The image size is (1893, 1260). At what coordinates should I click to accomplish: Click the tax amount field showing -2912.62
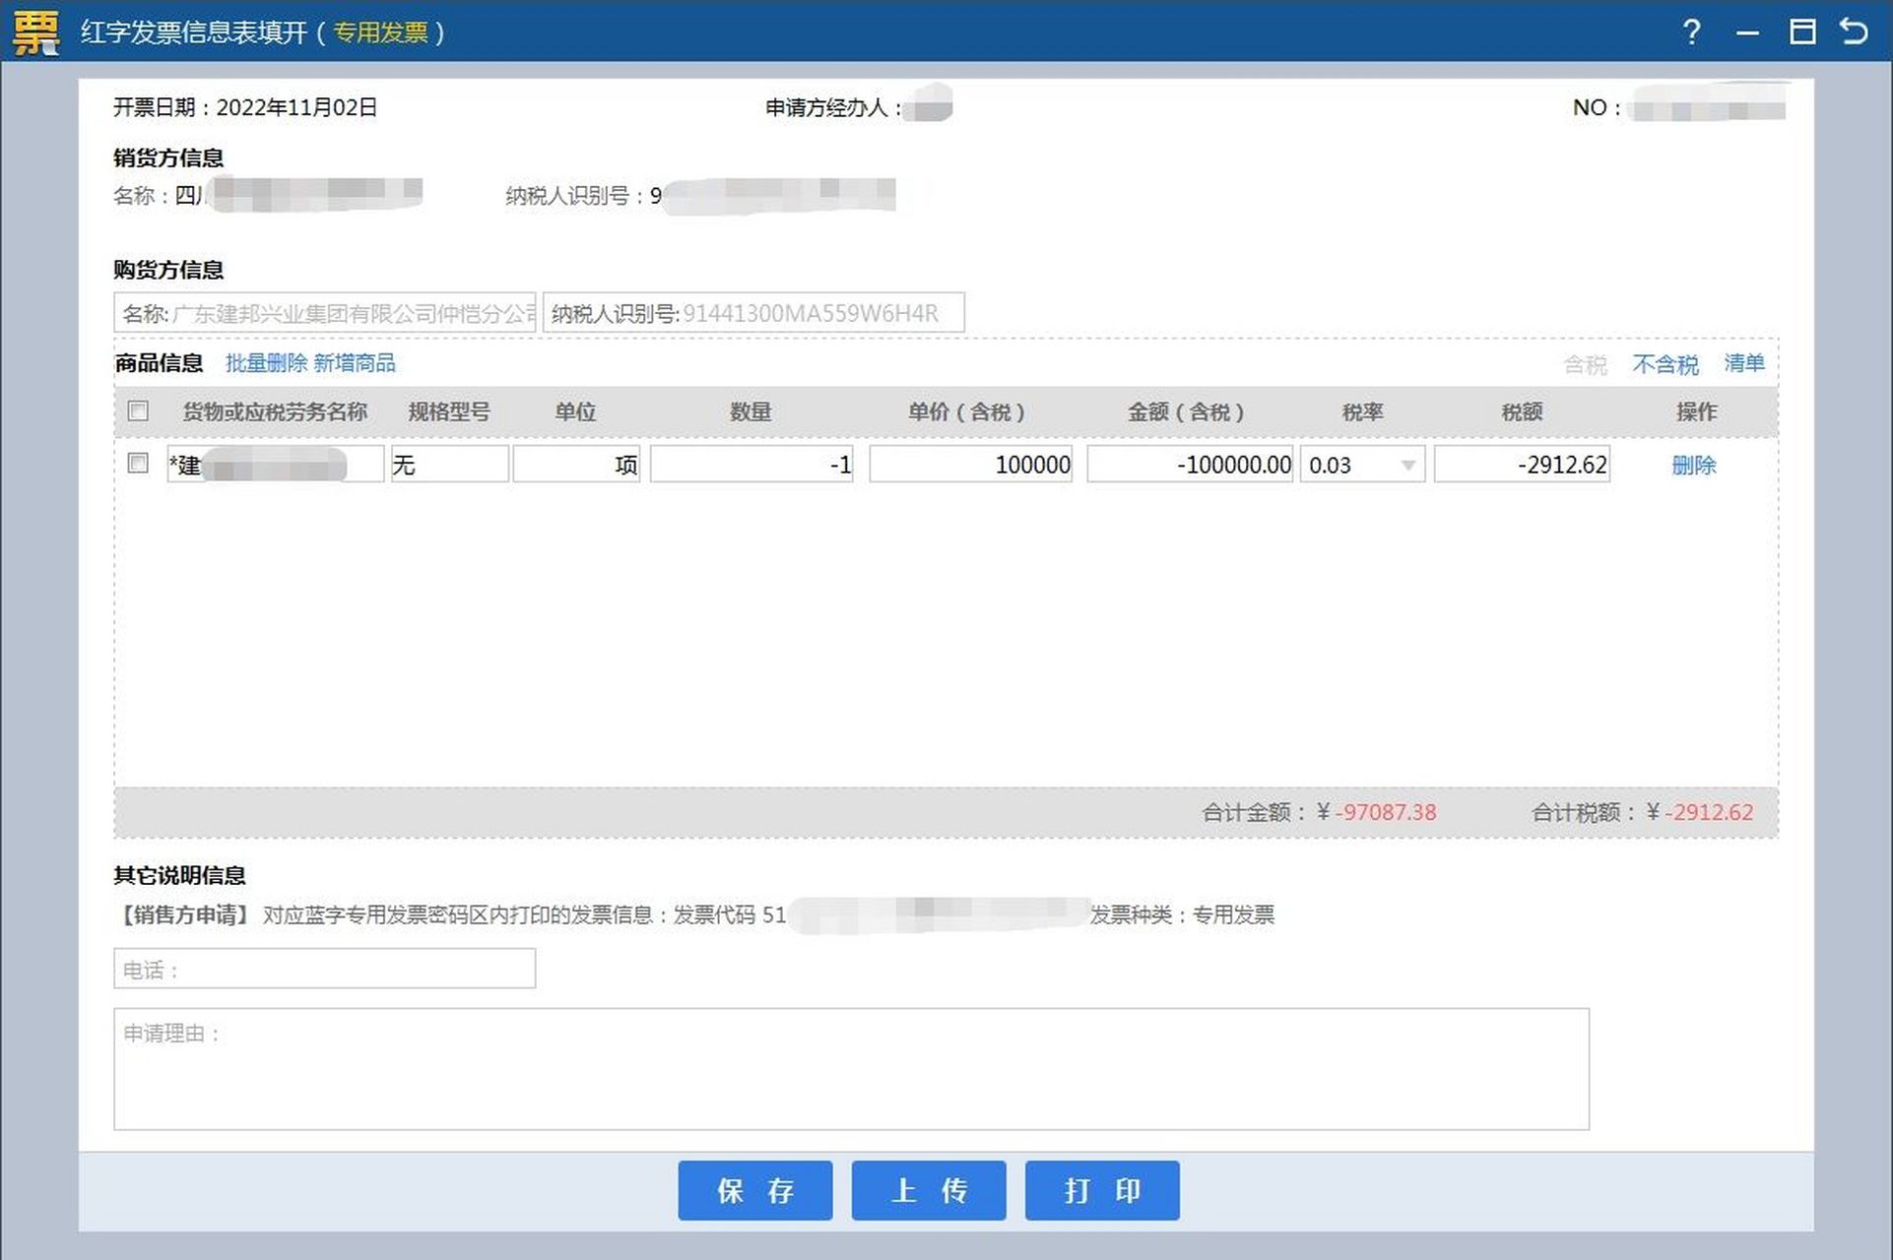[1523, 465]
